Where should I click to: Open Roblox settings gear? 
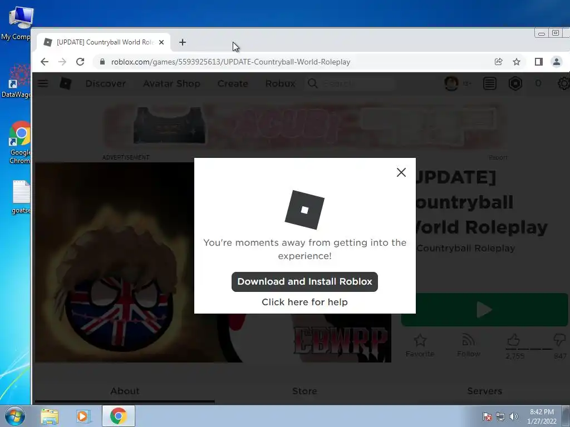[x=564, y=83]
